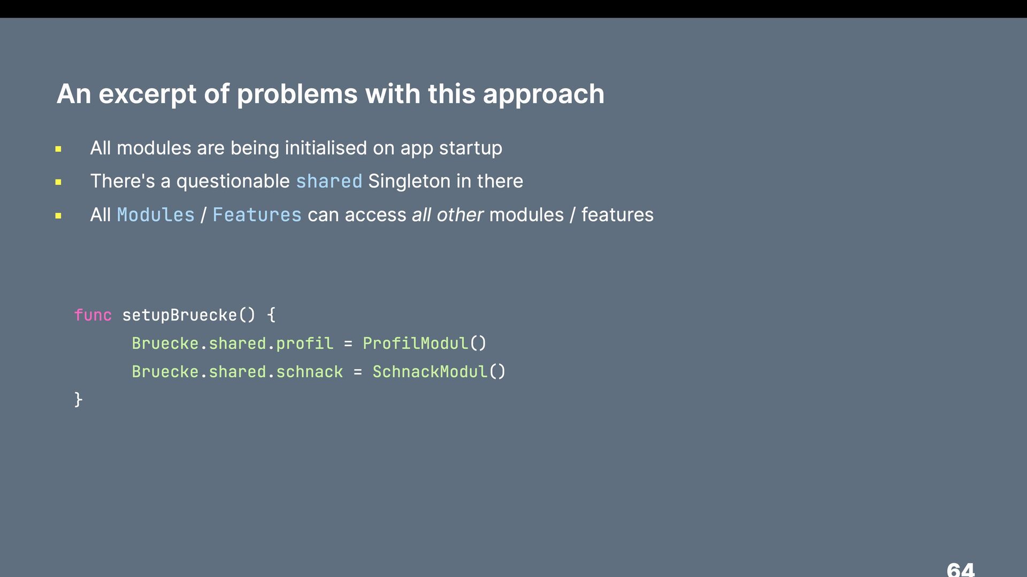Screen dimensions: 1027x577
Task: Click Bruecke.shared.profil in the code
Action: tap(233, 344)
